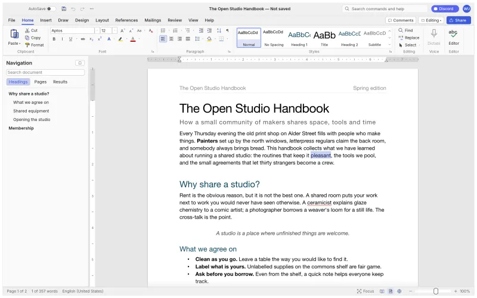The width and height of the screenshot is (477, 298).
Task: Open the font size dropdown
Action: (x=114, y=31)
